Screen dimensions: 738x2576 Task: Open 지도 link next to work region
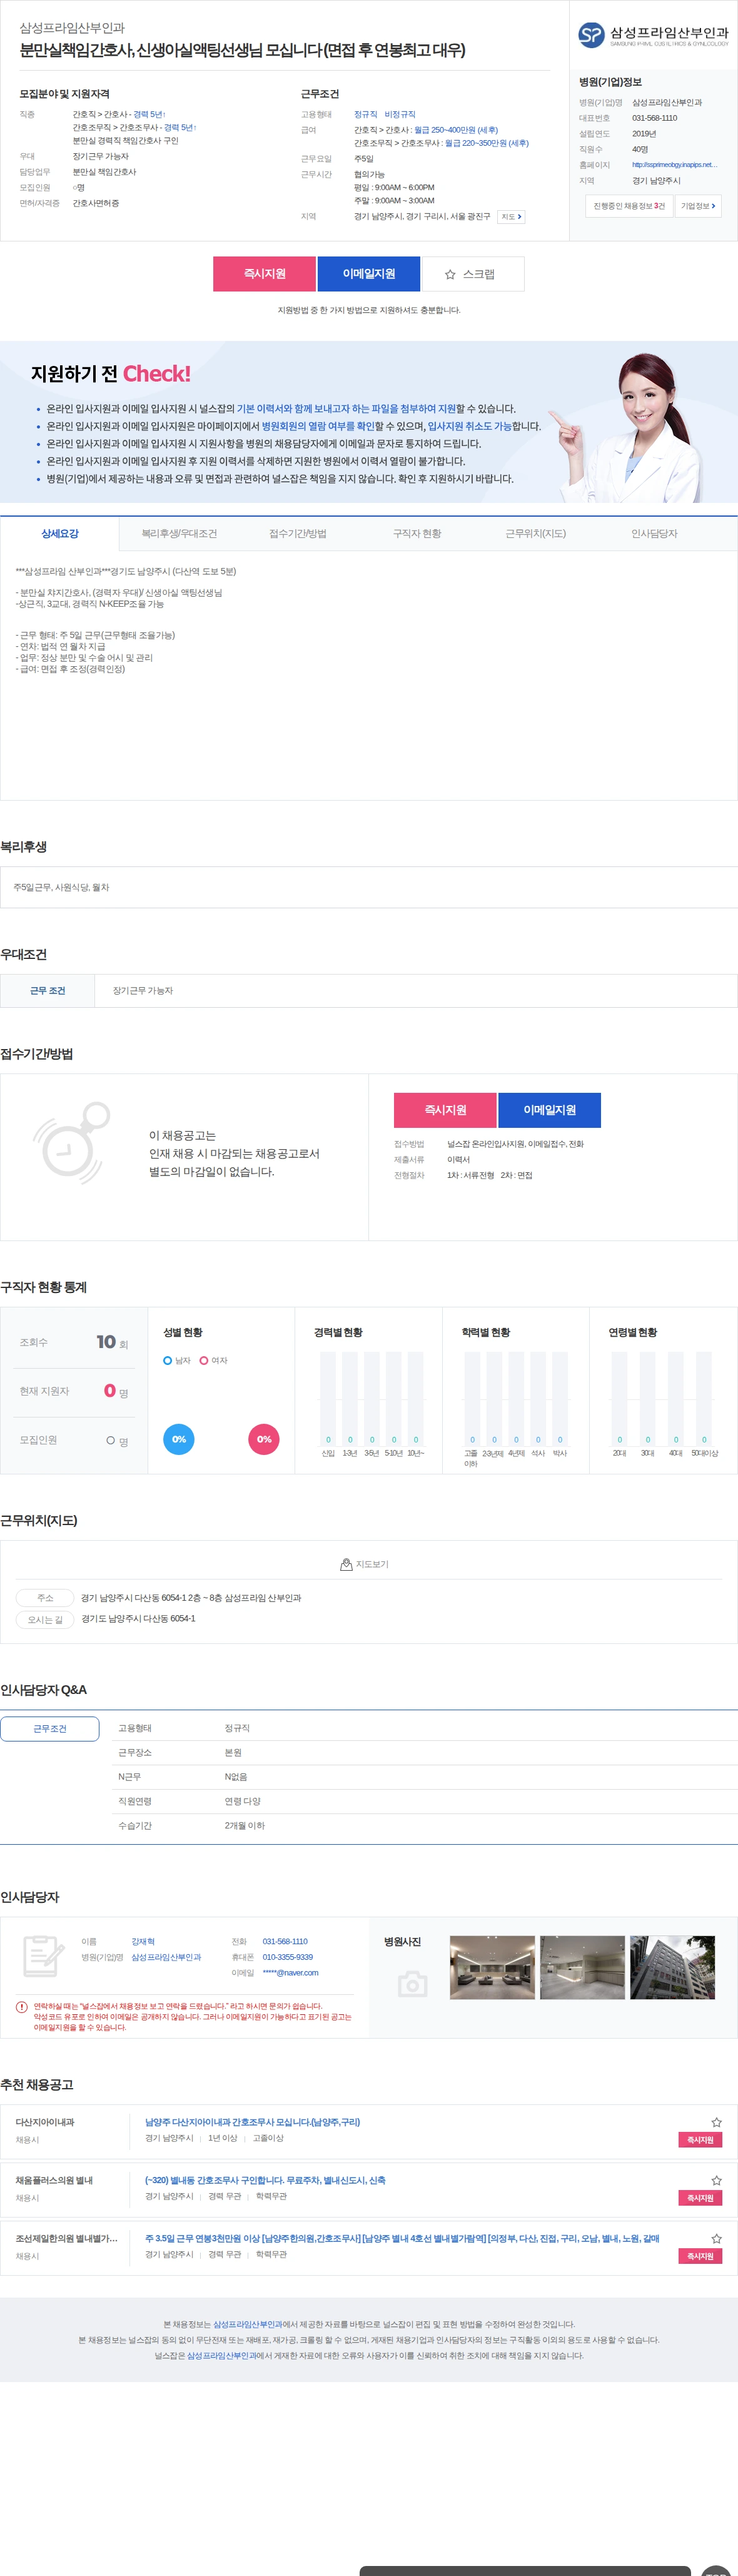point(511,217)
